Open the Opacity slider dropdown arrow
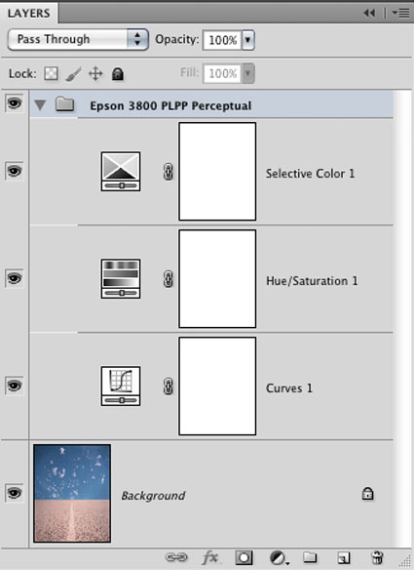Viewport: 414px width, 570px height. (x=247, y=40)
